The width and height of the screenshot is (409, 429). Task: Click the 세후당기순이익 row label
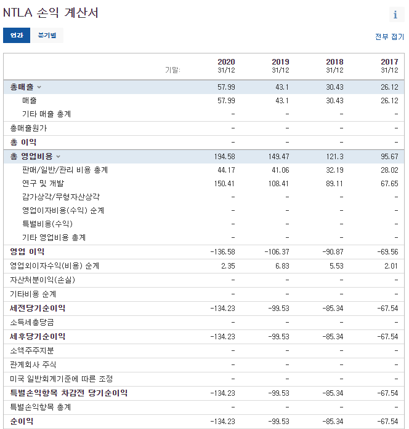38,337
